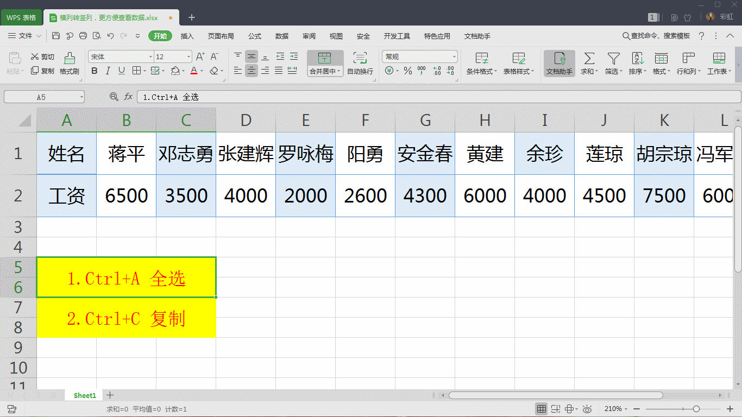Click the Table Style (表格样式) icon

pos(518,62)
